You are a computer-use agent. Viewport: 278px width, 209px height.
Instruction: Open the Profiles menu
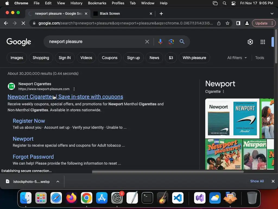118,3
